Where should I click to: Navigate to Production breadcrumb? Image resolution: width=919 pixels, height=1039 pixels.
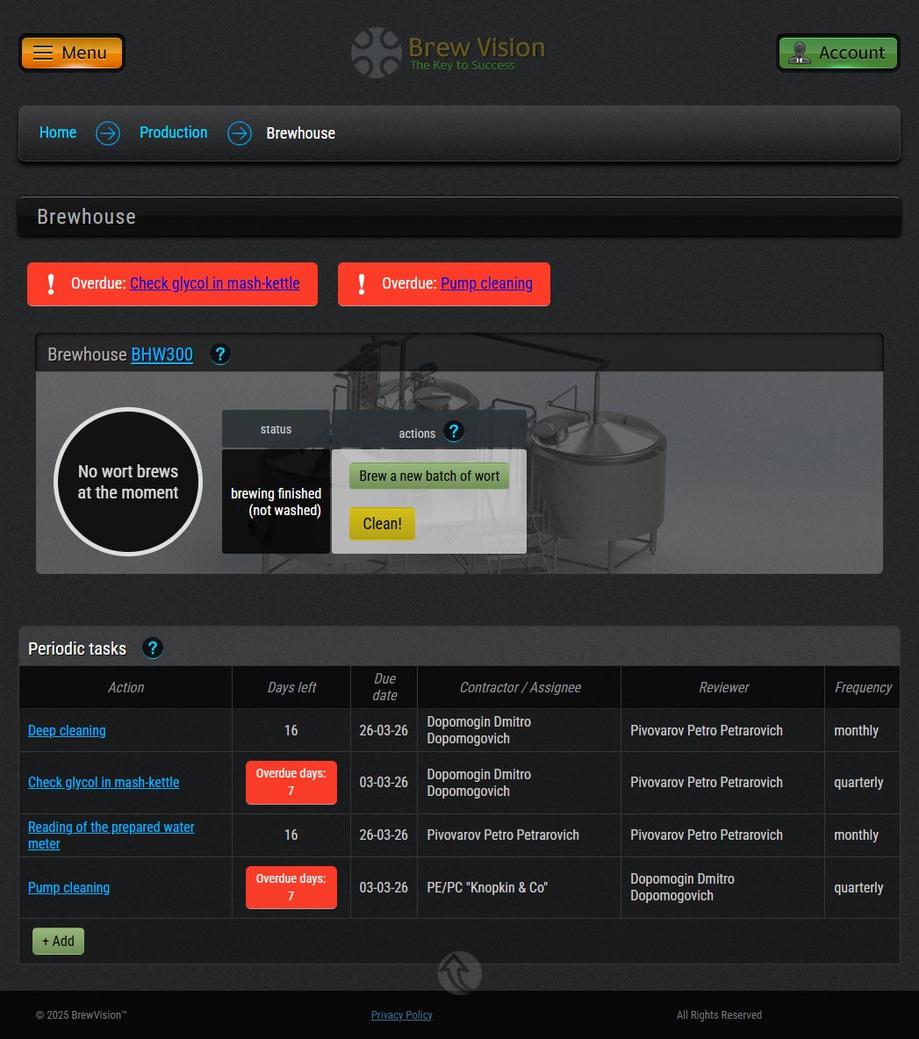pos(174,133)
